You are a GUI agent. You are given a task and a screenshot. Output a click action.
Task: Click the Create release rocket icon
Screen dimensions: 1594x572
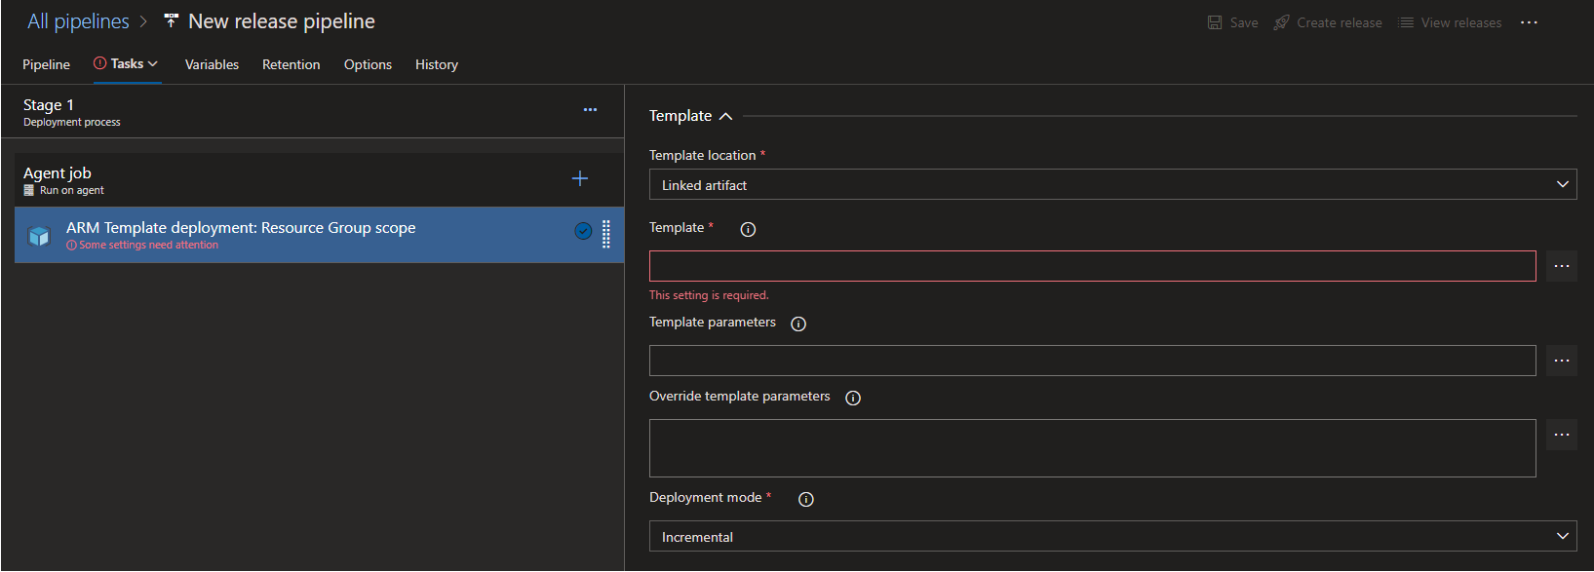[1282, 22]
